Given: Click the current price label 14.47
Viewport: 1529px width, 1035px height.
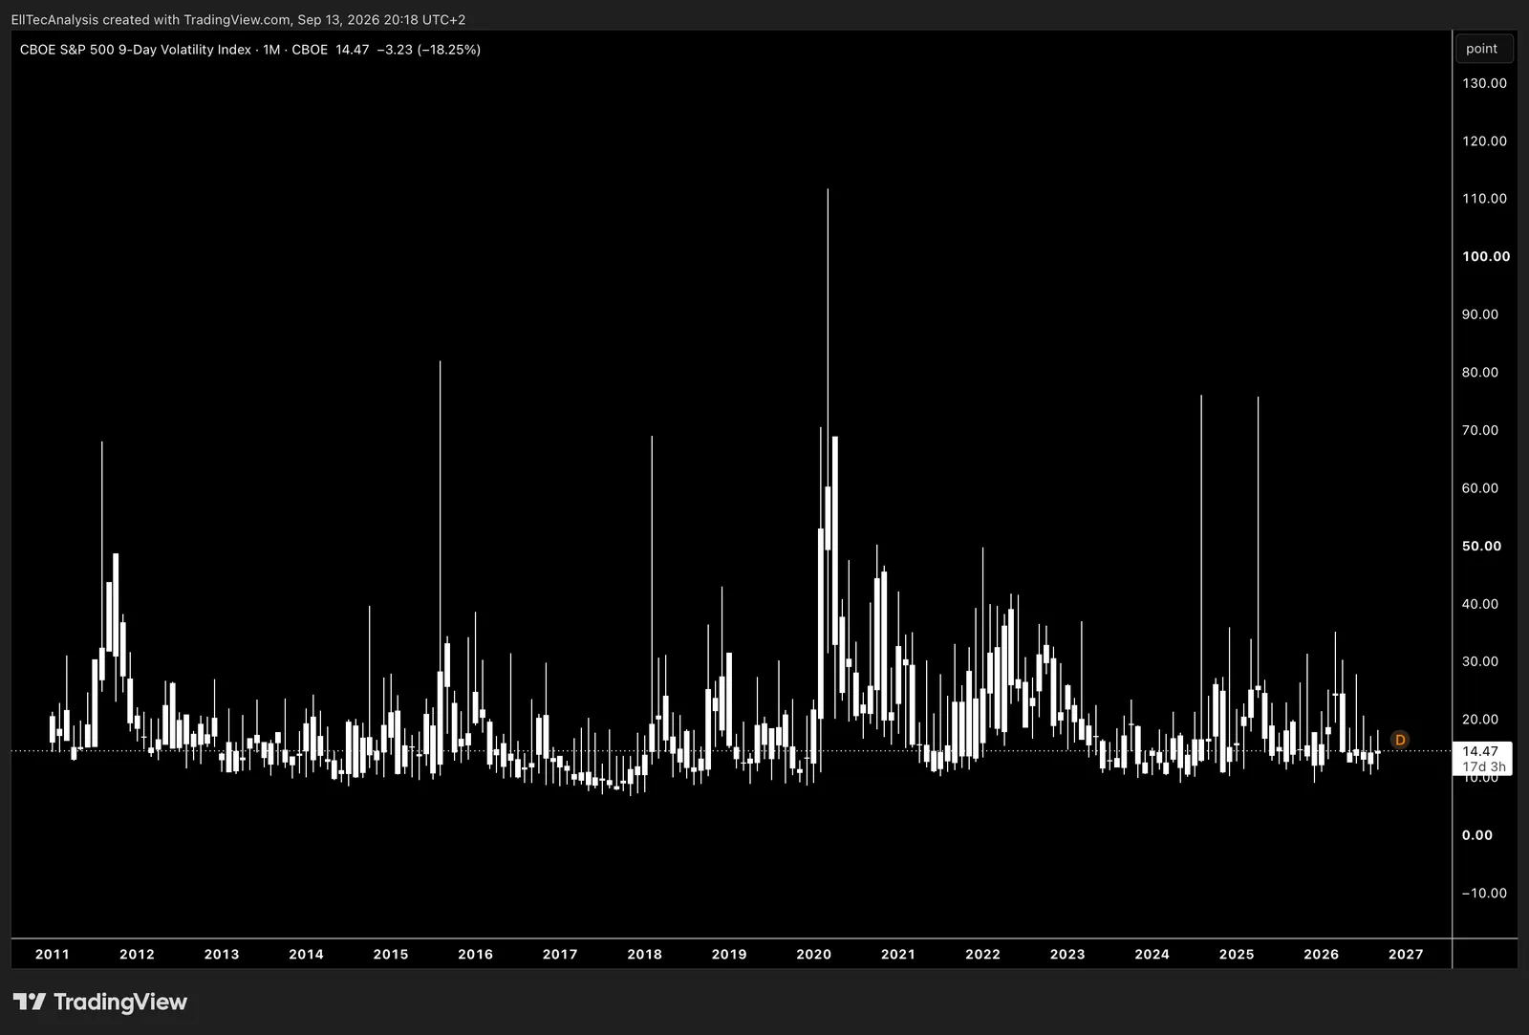Looking at the screenshot, I should tap(1480, 751).
